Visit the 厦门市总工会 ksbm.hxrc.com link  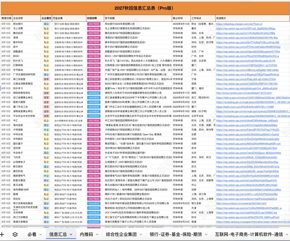click(x=245, y=107)
